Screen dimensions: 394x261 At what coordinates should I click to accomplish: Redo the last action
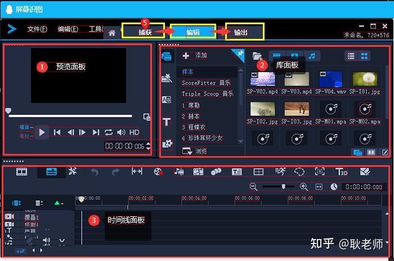(x=115, y=172)
